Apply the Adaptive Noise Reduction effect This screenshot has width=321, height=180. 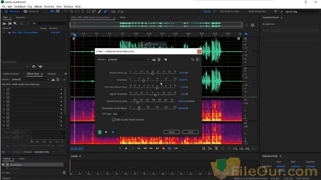click(172, 132)
